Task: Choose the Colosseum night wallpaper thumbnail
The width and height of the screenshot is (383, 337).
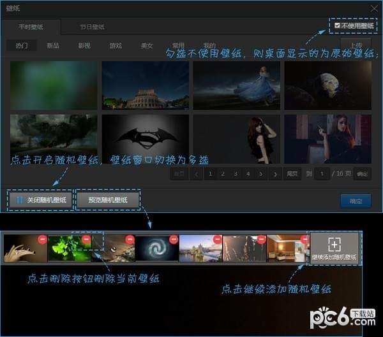Action: (x=146, y=85)
